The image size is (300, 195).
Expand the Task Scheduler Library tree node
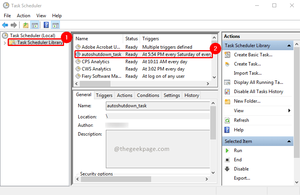[5, 43]
